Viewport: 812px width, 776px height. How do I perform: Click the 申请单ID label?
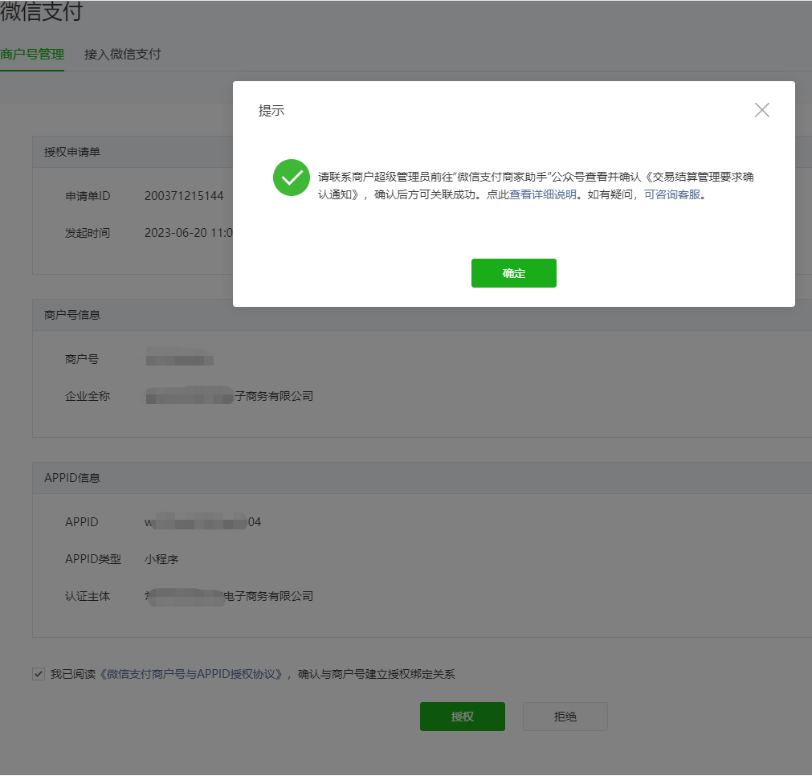point(88,196)
